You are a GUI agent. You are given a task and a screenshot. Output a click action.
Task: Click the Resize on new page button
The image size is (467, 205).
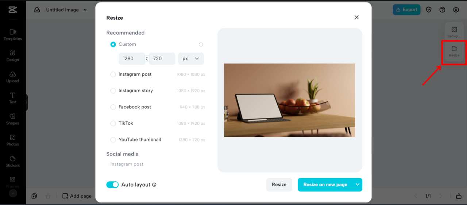325,185
